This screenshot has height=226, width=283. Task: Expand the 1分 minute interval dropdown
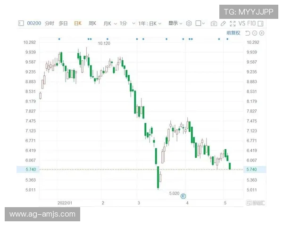[124, 23]
